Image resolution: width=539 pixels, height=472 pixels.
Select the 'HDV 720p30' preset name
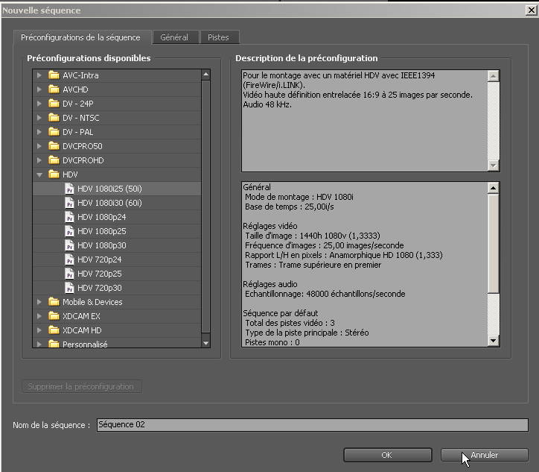point(99,288)
